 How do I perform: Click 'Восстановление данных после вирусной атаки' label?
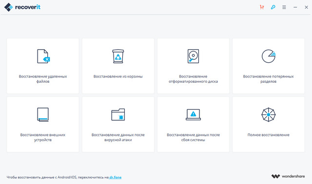(x=118, y=137)
